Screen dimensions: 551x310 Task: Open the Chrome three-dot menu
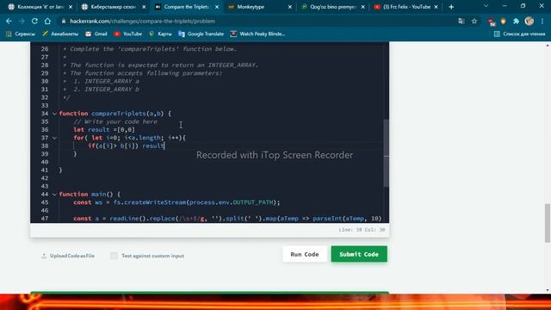pos(542,21)
